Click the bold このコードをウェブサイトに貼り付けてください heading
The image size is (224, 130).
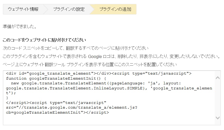pos(44,40)
